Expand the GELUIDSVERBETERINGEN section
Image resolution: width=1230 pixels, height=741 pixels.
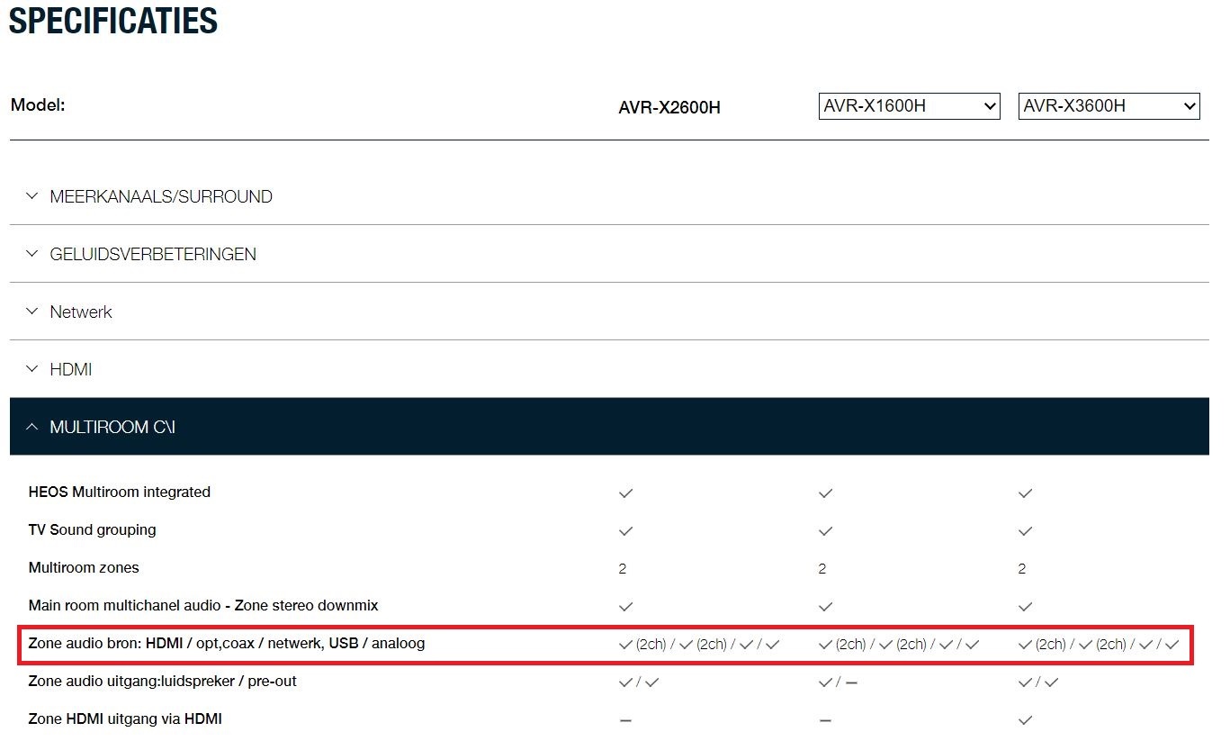[609, 254]
